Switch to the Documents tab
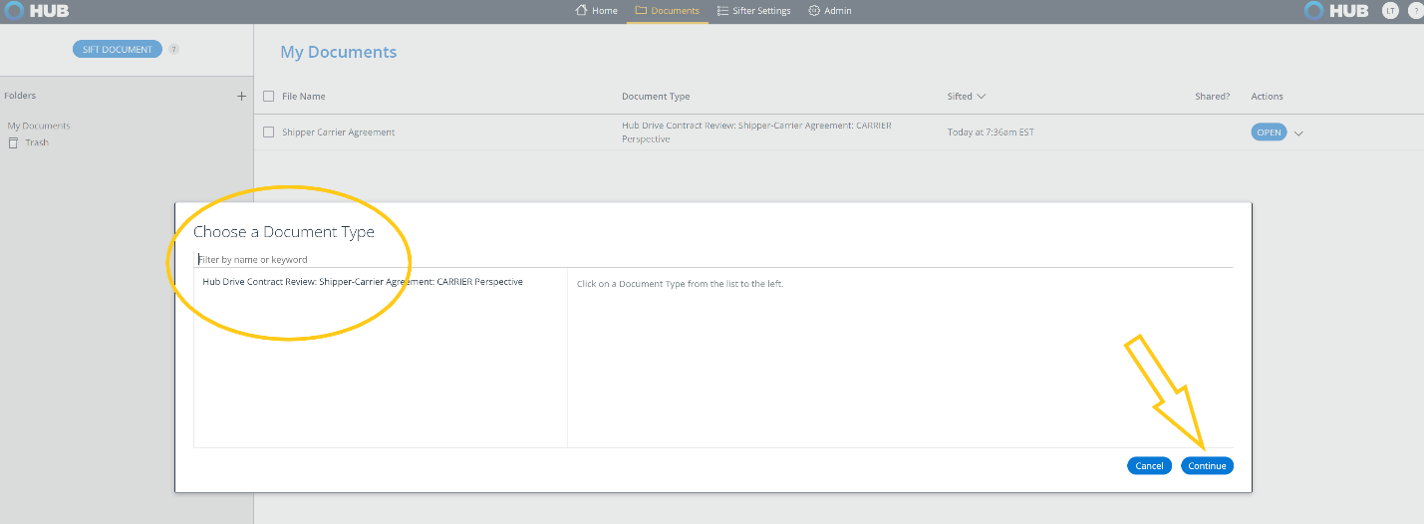Viewport: 1424px width, 524px height. tap(667, 11)
